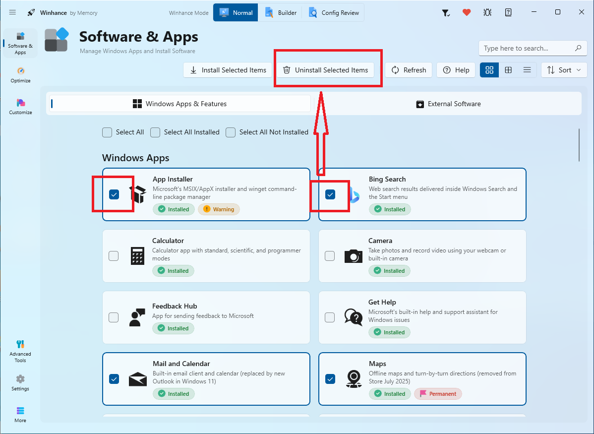
Task: Click the bug report icon
Action: pos(487,12)
